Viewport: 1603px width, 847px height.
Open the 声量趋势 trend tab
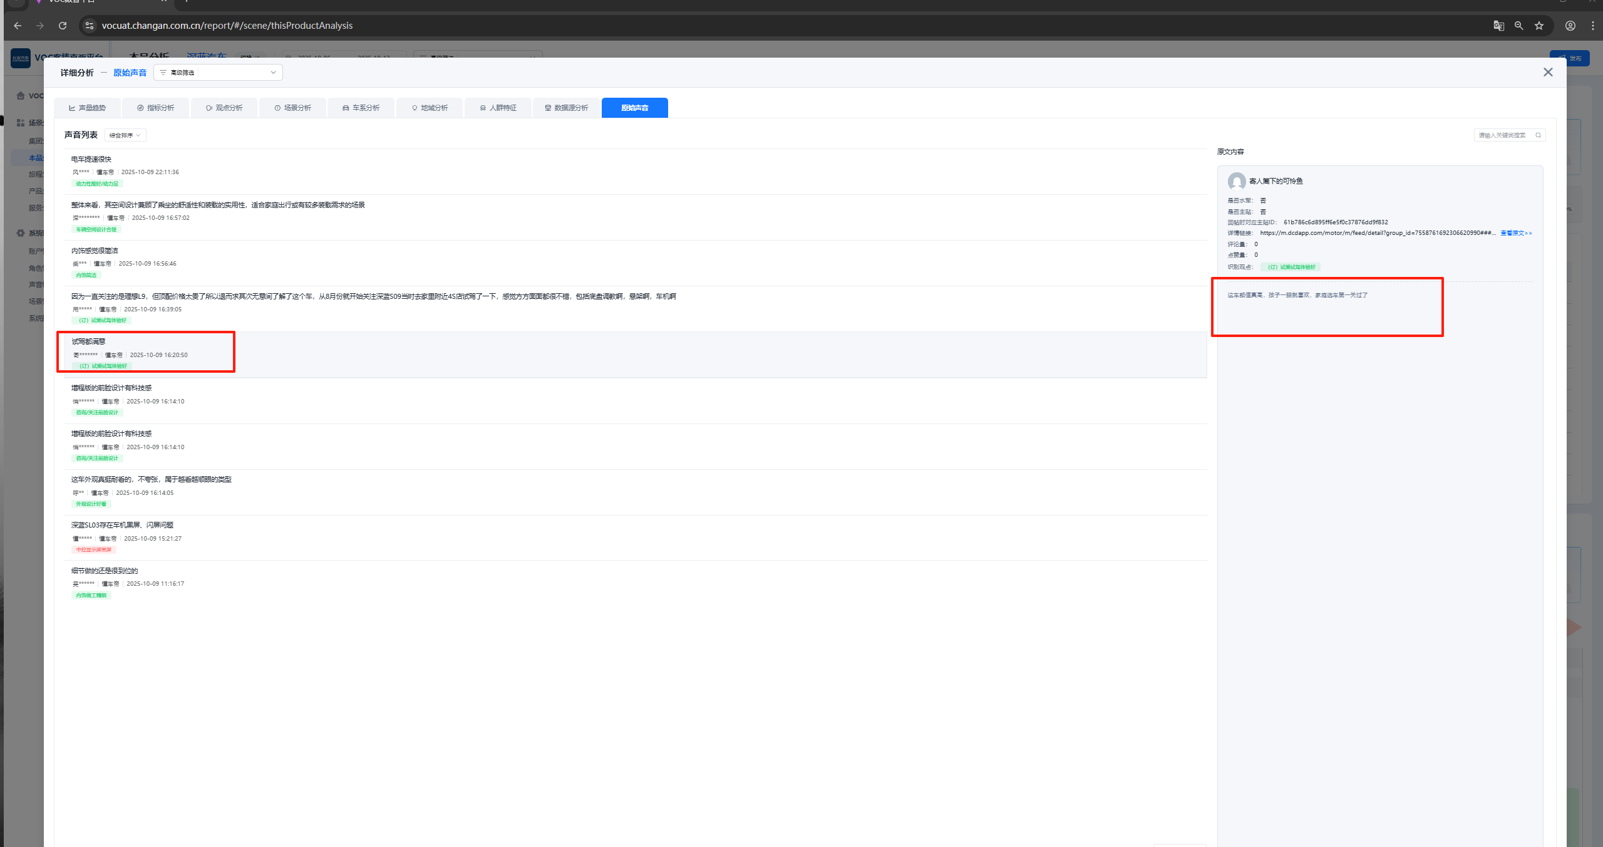(88, 108)
